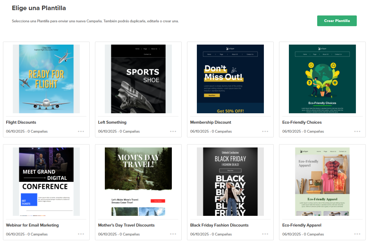The image size is (369, 242).
Task: Open three-dot menu for Membership Discount
Action: (x=265, y=131)
